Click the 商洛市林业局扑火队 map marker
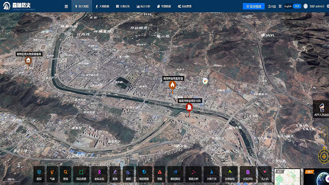329x185 pixels. [x=189, y=108]
